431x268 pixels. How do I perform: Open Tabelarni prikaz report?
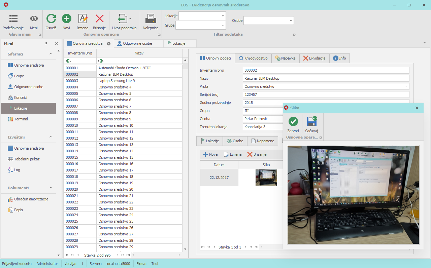28,159
